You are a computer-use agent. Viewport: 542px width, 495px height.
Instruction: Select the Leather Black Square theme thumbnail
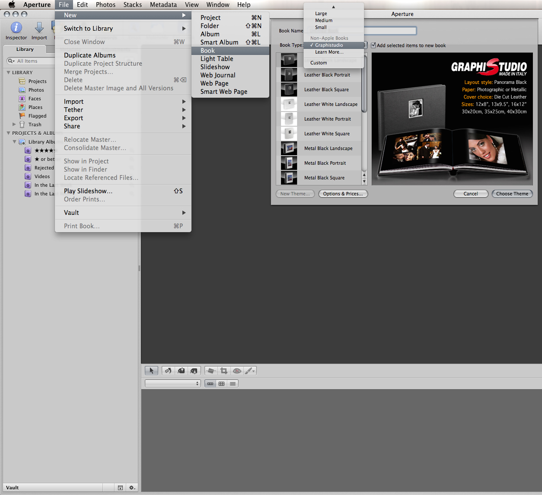pyautogui.click(x=289, y=89)
